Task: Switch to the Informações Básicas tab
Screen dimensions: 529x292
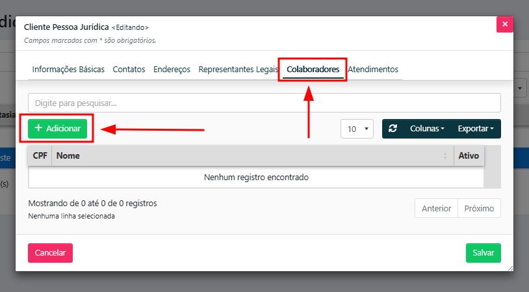Action: coord(68,69)
